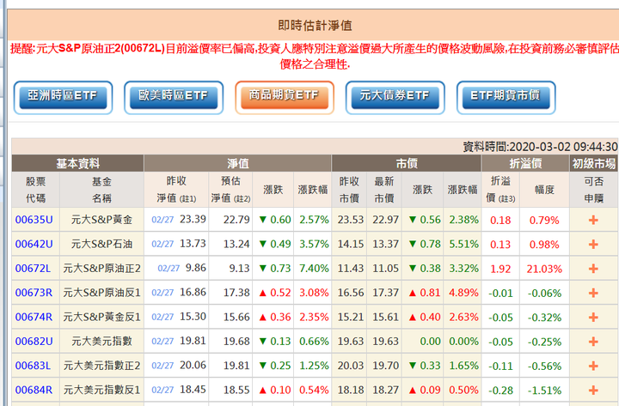619x406 pixels.
Task: Open stock code link 00642U
Action: coord(34,244)
